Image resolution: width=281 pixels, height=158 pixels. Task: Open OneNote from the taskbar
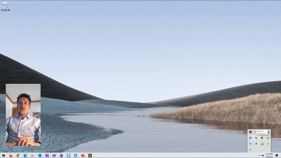(47, 155)
